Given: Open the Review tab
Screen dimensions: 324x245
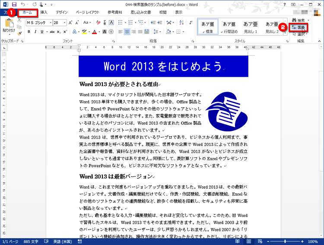Looking at the screenshot, I should click(163, 12).
